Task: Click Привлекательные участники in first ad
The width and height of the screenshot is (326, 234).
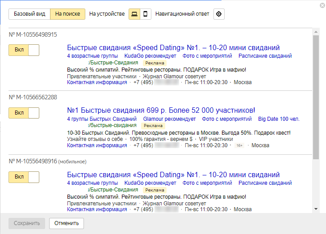Action: (102, 77)
